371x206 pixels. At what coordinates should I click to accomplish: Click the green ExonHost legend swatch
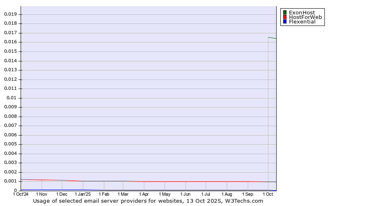click(x=284, y=13)
